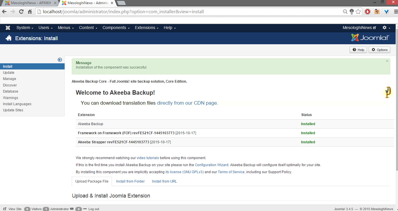Click the Help toolbar button
The width and height of the screenshot is (398, 211).
pyautogui.click(x=358, y=50)
